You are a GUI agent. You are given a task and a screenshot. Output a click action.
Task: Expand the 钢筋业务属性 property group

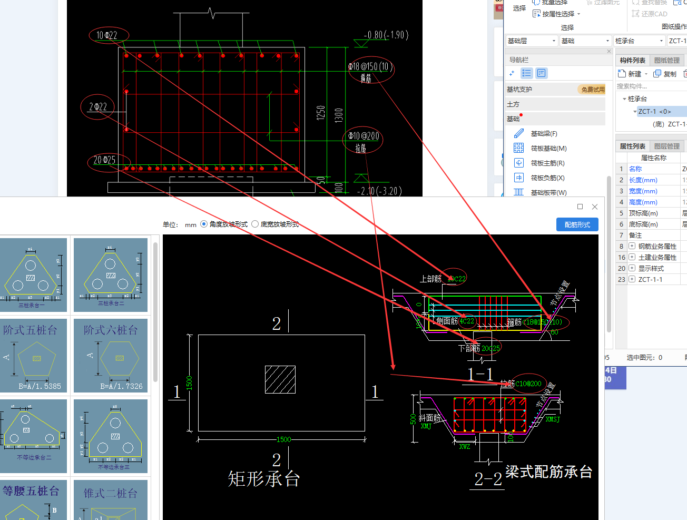(x=632, y=246)
